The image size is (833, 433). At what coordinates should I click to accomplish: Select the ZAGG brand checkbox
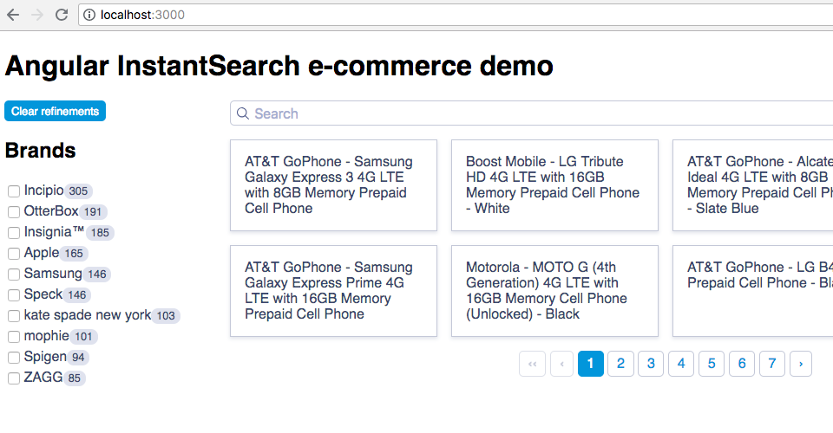pyautogui.click(x=14, y=378)
